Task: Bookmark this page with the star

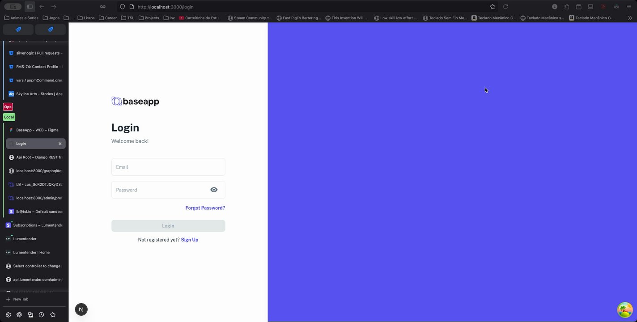Action: click(493, 7)
